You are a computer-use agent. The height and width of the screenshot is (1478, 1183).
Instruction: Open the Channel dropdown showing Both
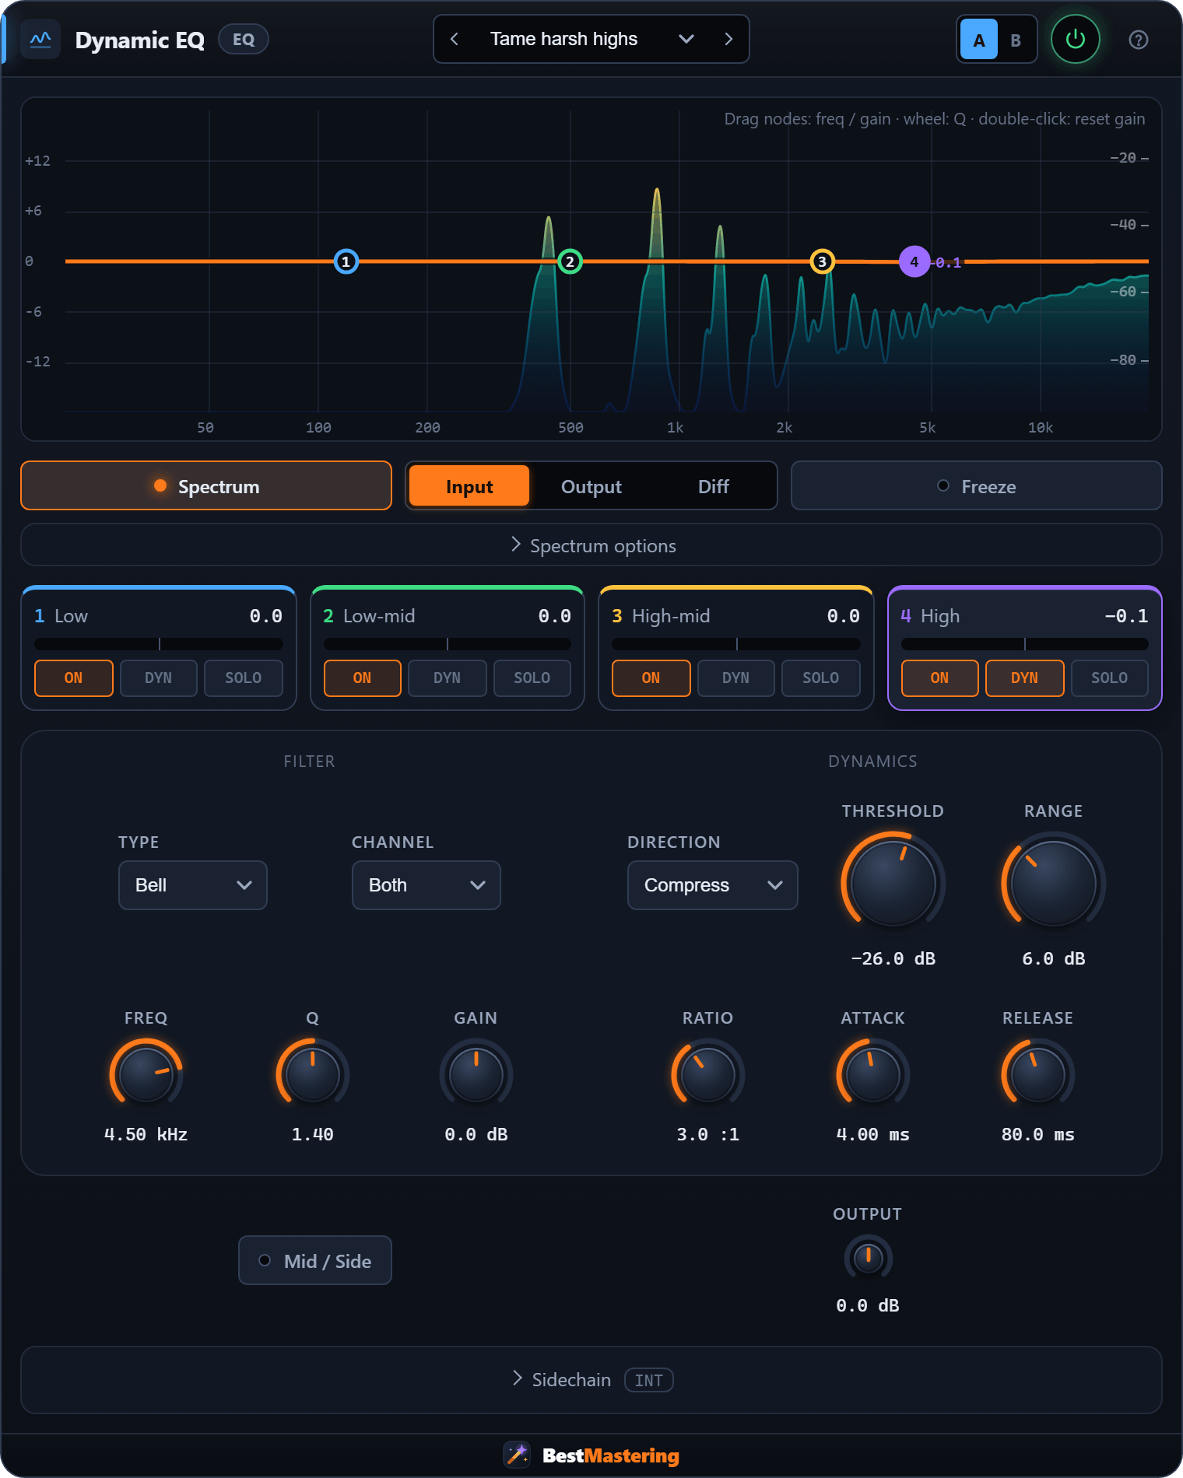(x=427, y=885)
